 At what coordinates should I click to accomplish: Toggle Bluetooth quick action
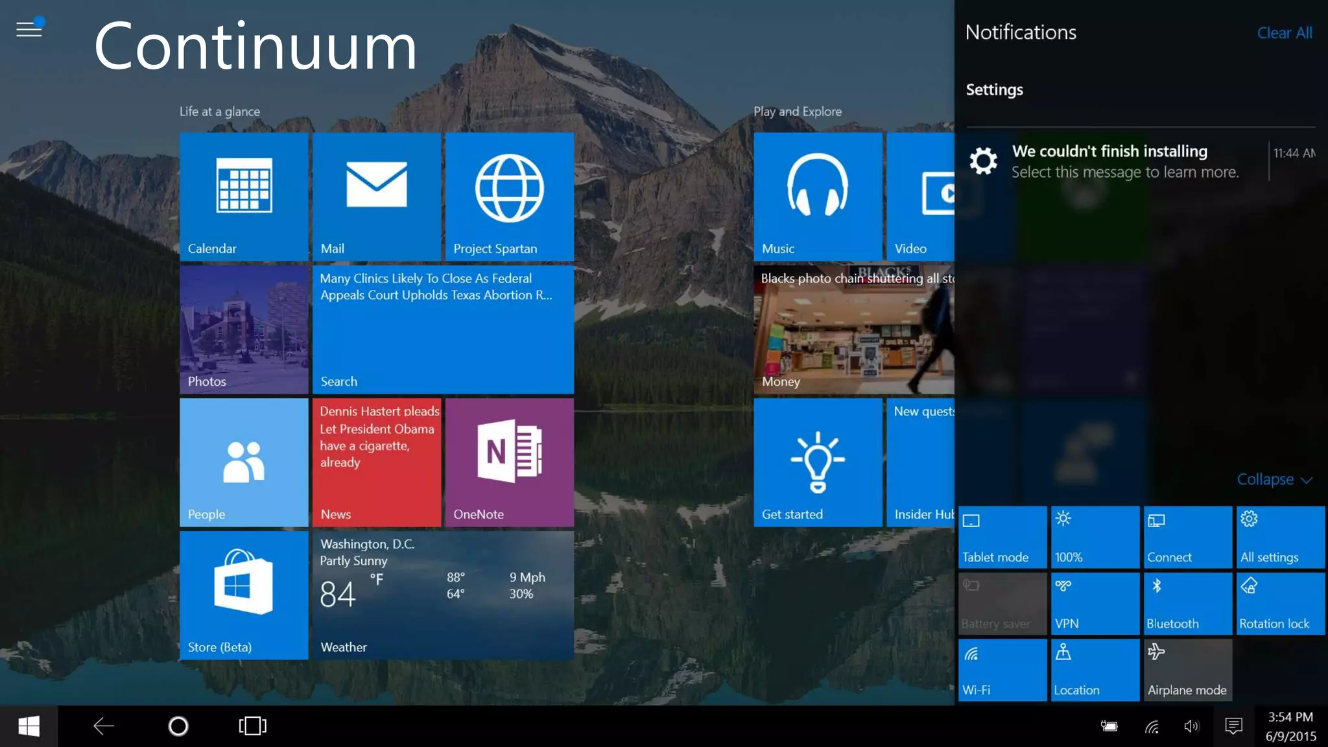tap(1188, 603)
